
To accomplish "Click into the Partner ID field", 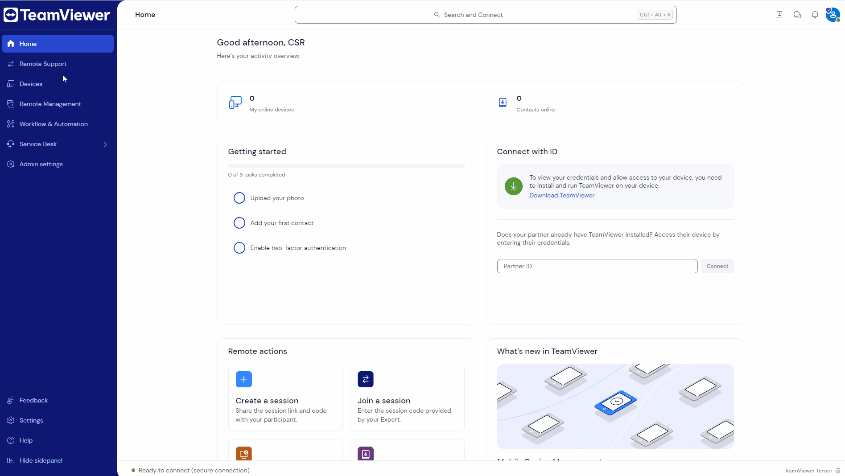I will pyautogui.click(x=598, y=266).
